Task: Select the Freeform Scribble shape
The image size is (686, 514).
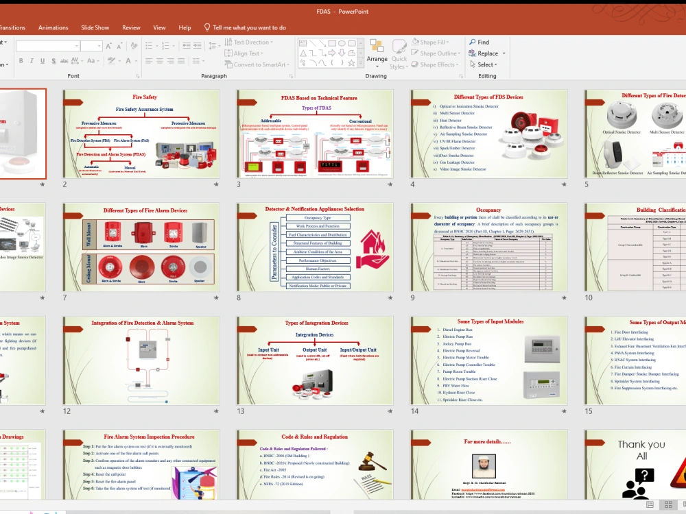Action: (303, 63)
